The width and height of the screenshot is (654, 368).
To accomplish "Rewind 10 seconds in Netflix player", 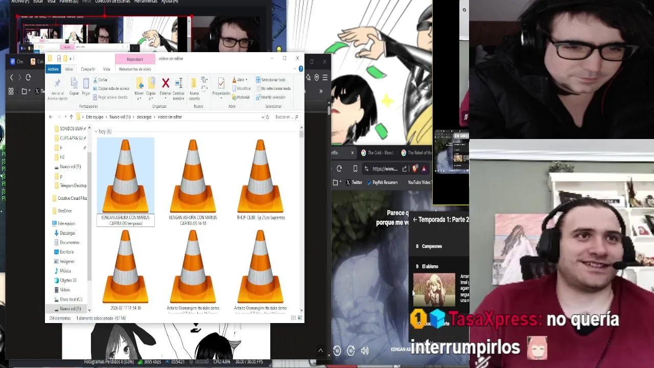I will pyautogui.click(x=337, y=351).
